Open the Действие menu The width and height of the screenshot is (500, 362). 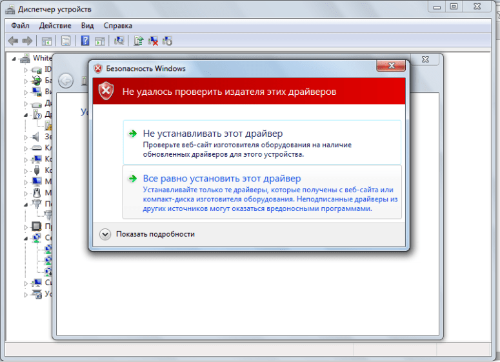point(55,26)
